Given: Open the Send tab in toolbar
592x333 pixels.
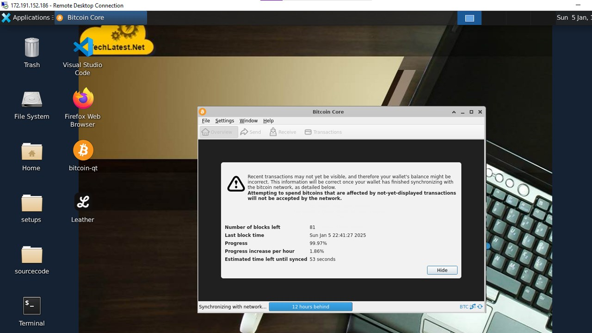Looking at the screenshot, I should [251, 132].
